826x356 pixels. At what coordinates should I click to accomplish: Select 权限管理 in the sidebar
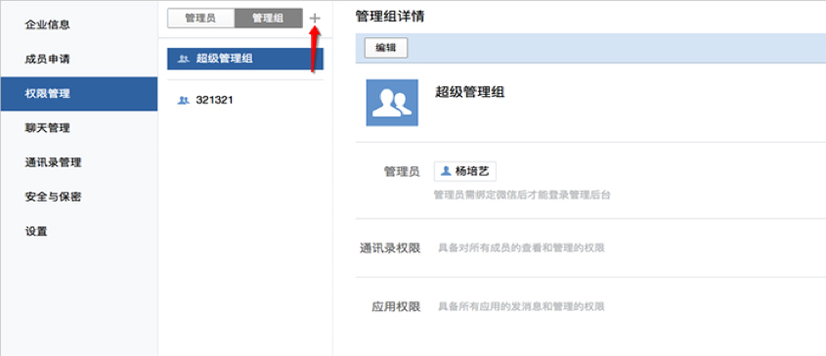pyautogui.click(x=79, y=94)
